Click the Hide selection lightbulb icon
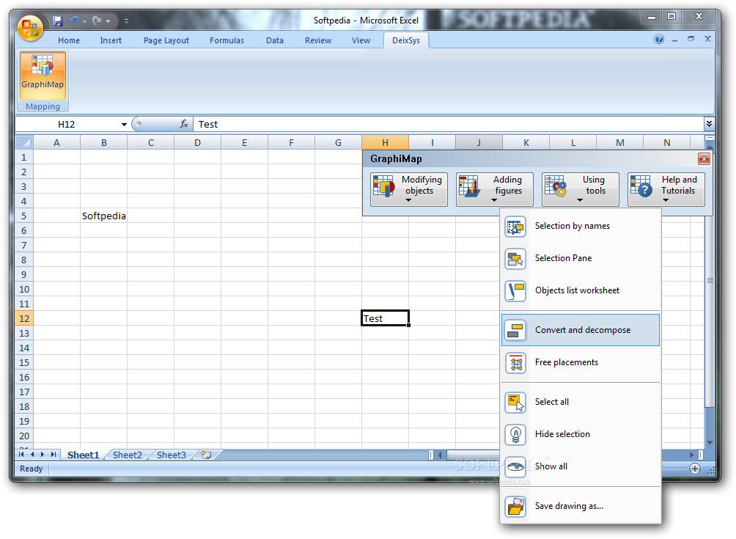Image resolution: width=736 pixels, height=539 pixels. pos(515,435)
